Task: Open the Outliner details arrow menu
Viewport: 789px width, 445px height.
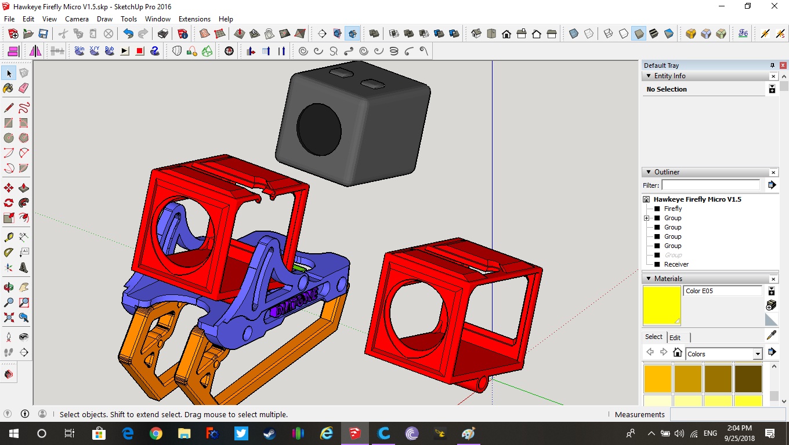Action: [772, 185]
